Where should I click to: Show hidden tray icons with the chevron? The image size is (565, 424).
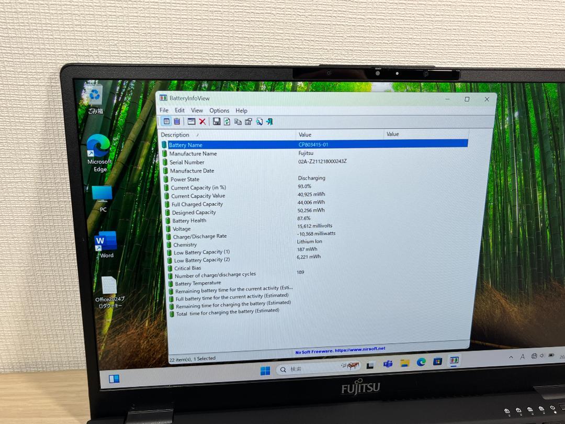tap(511, 358)
